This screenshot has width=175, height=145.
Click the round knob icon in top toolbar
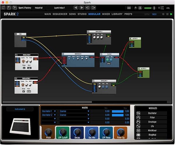135,8
